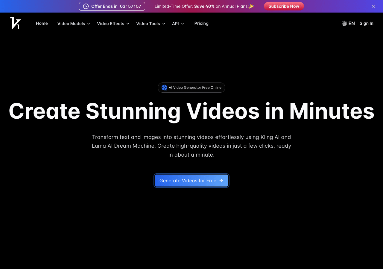Click the Sign In link
This screenshot has height=269, width=383.
click(367, 23)
